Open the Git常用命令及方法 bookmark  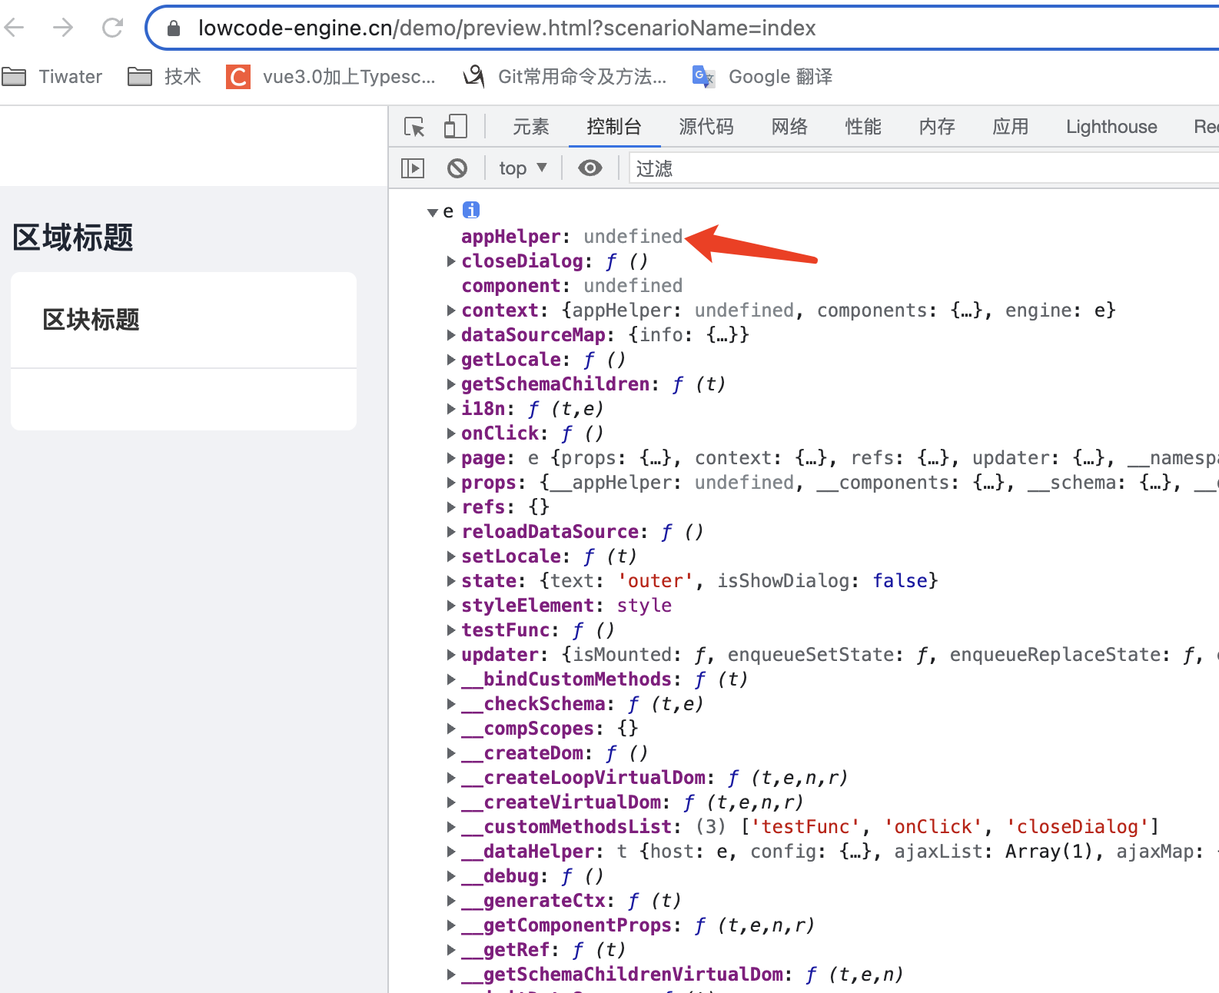click(x=565, y=77)
